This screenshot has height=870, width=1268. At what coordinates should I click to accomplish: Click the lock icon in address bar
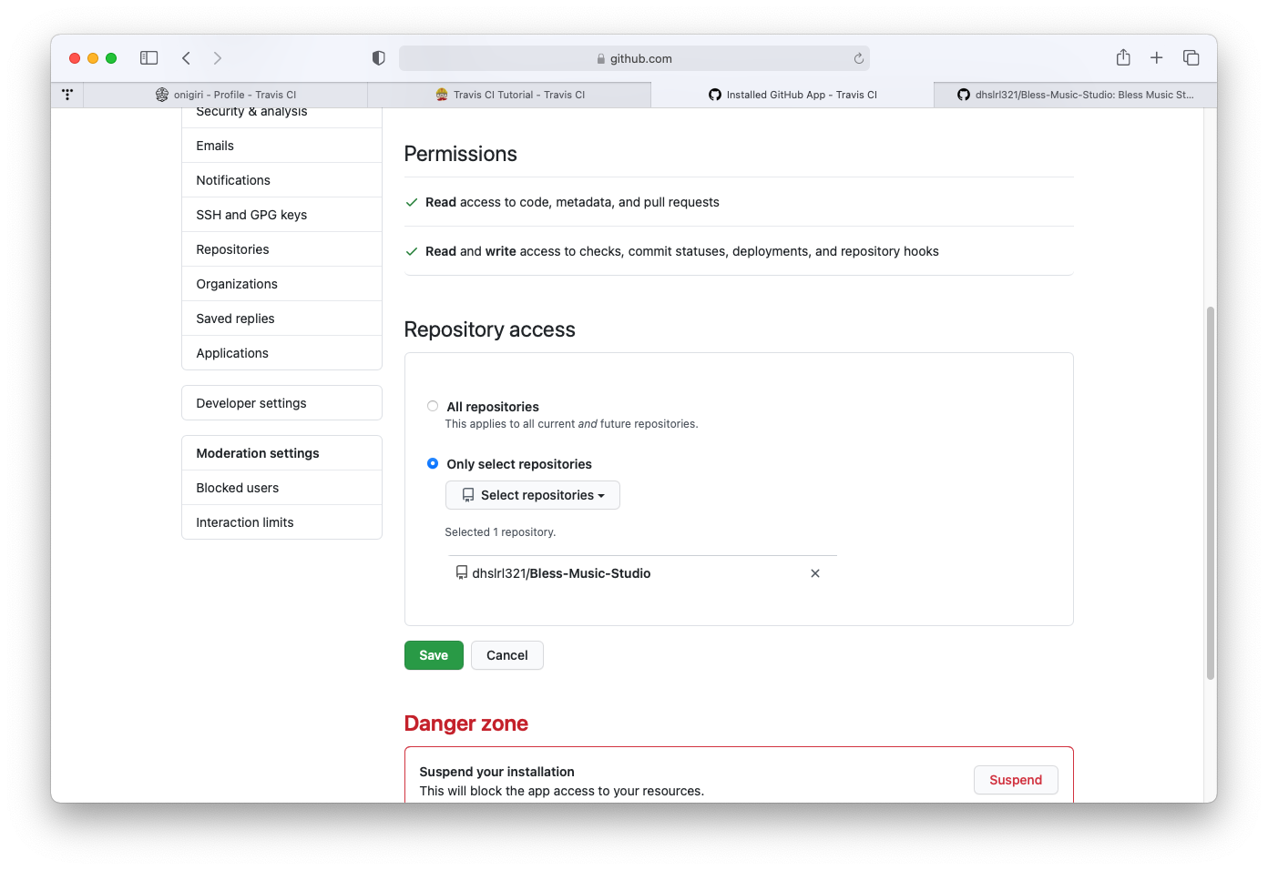click(600, 58)
